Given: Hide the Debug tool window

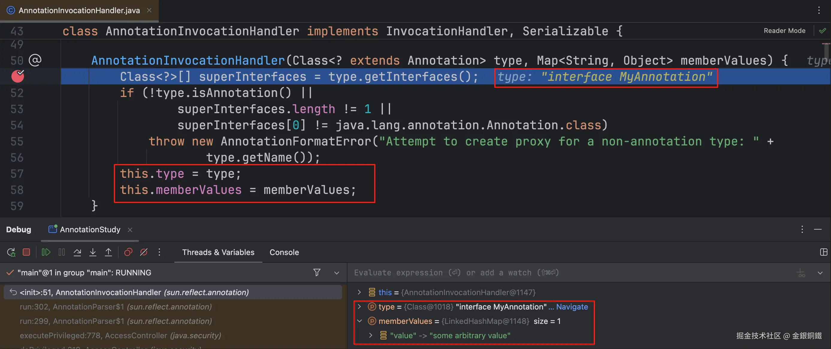Looking at the screenshot, I should pyautogui.click(x=818, y=230).
